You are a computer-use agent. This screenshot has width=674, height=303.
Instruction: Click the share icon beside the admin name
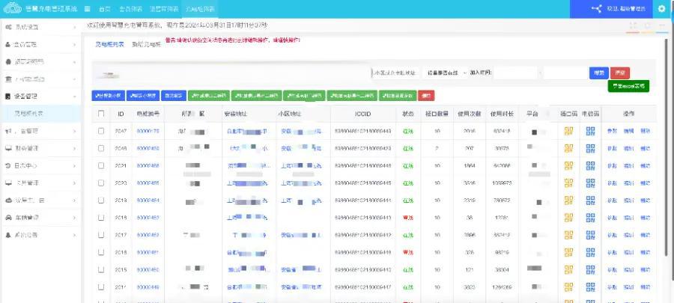pos(597,9)
